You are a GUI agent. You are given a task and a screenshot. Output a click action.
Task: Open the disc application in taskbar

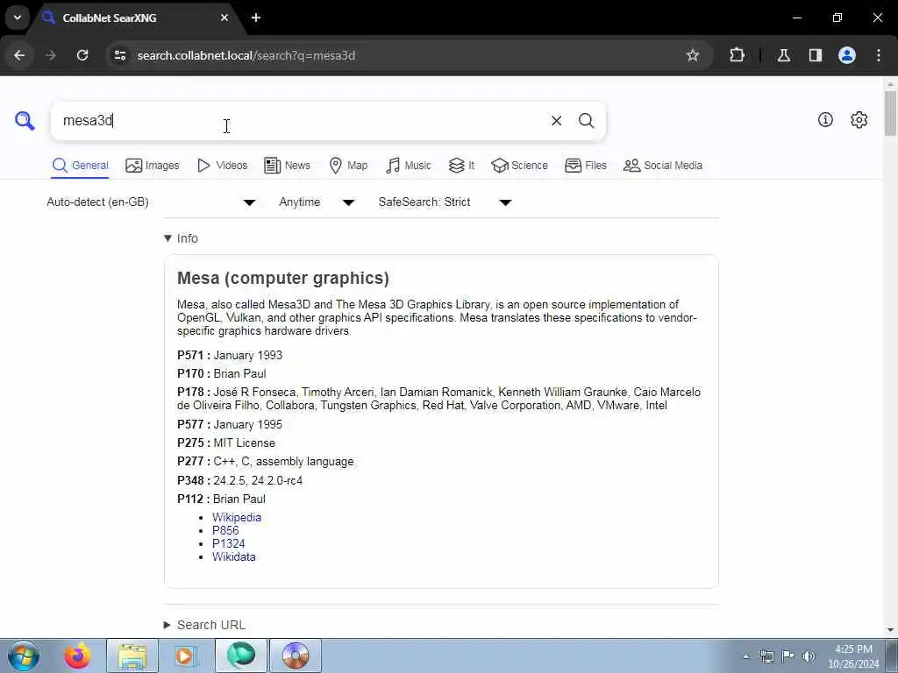tap(296, 655)
